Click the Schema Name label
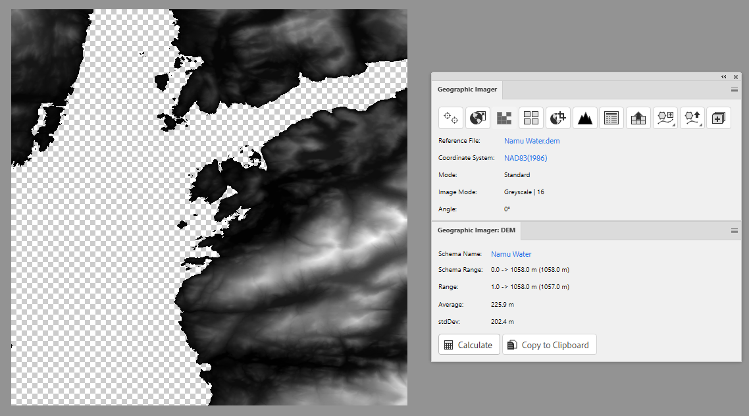The height and width of the screenshot is (416, 749). click(460, 254)
